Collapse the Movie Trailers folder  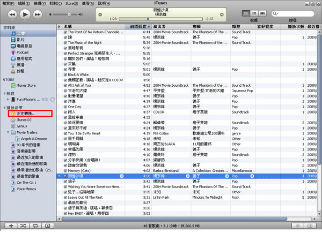tap(8, 132)
